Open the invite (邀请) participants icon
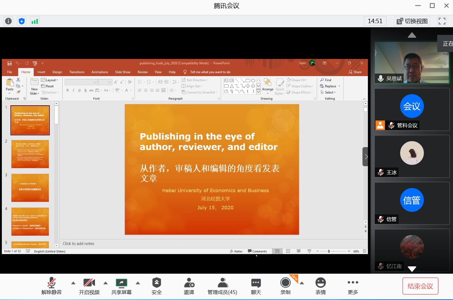Image resolution: width=453 pixels, height=300 pixels. pos(189,283)
